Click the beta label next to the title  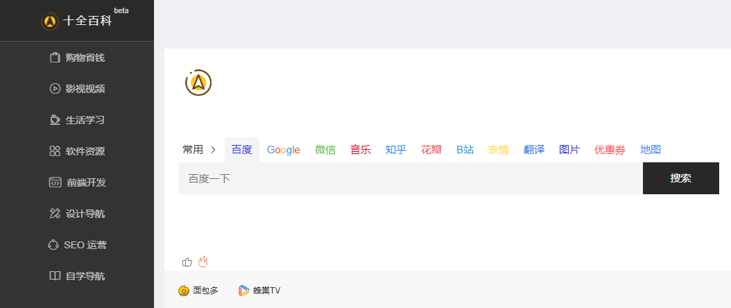[x=121, y=10]
